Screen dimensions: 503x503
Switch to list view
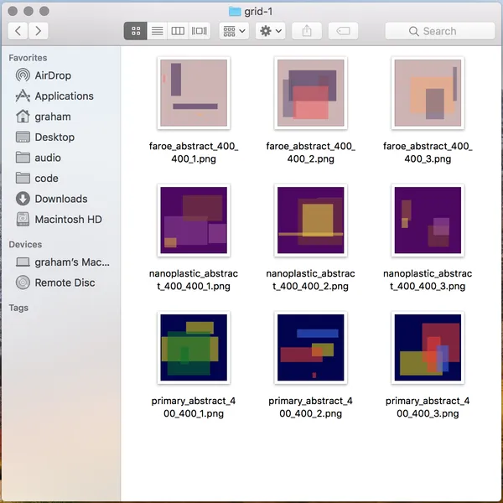pos(158,31)
